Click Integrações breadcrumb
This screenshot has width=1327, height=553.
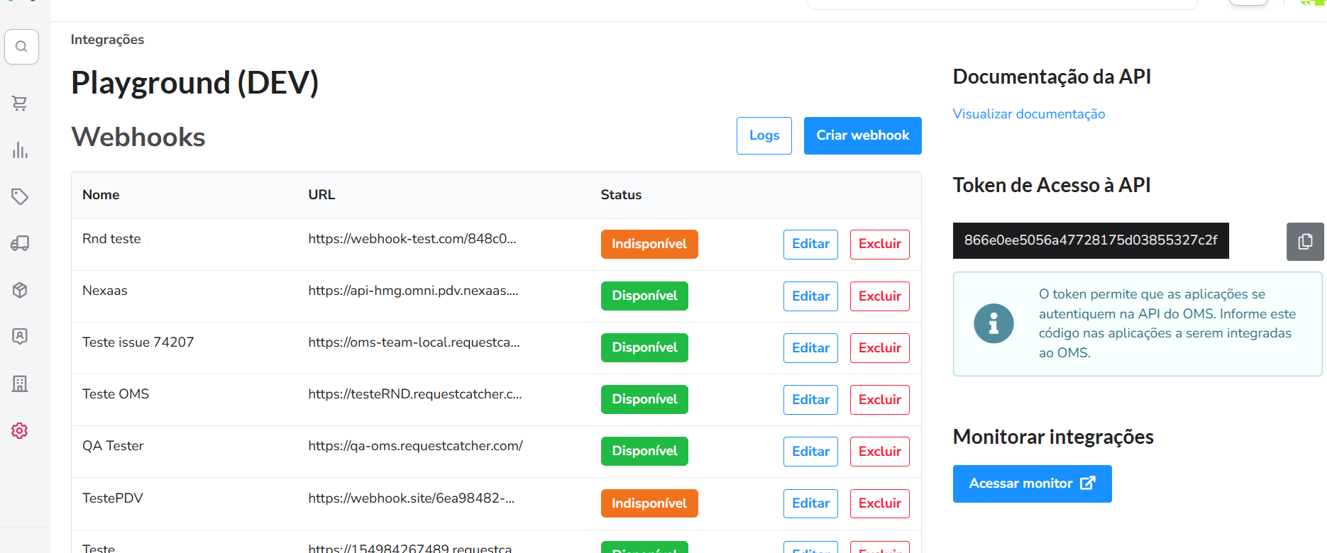coord(107,40)
